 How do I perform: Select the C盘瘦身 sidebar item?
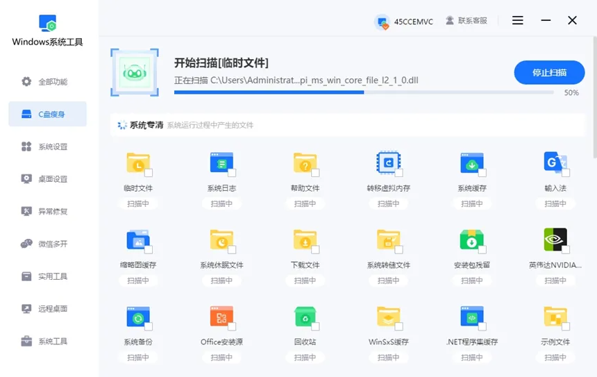(x=48, y=114)
